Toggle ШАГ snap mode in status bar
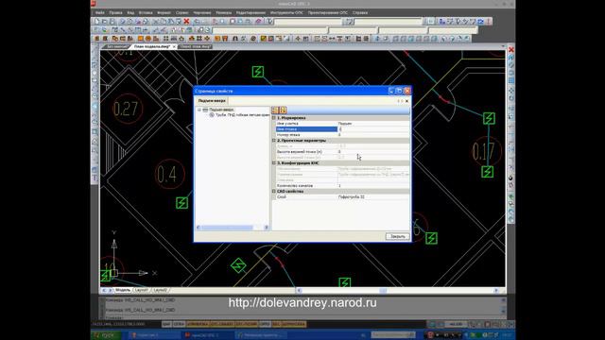 click(166, 324)
